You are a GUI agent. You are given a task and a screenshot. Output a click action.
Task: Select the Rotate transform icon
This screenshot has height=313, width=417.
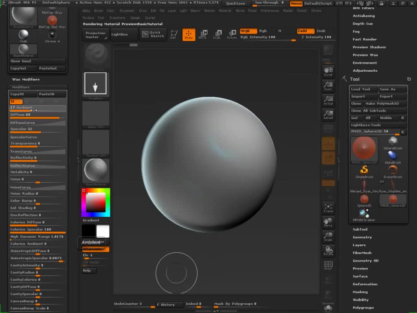232,34
